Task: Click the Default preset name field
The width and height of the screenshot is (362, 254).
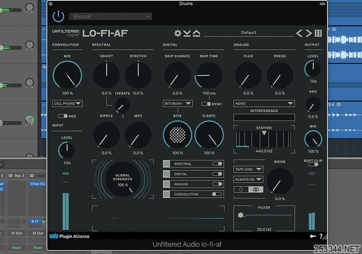Action: [248, 32]
